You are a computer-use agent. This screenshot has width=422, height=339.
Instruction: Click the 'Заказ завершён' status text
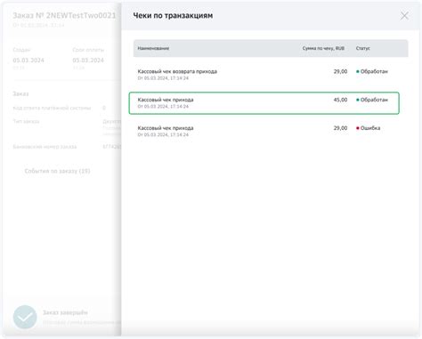[x=65, y=312]
